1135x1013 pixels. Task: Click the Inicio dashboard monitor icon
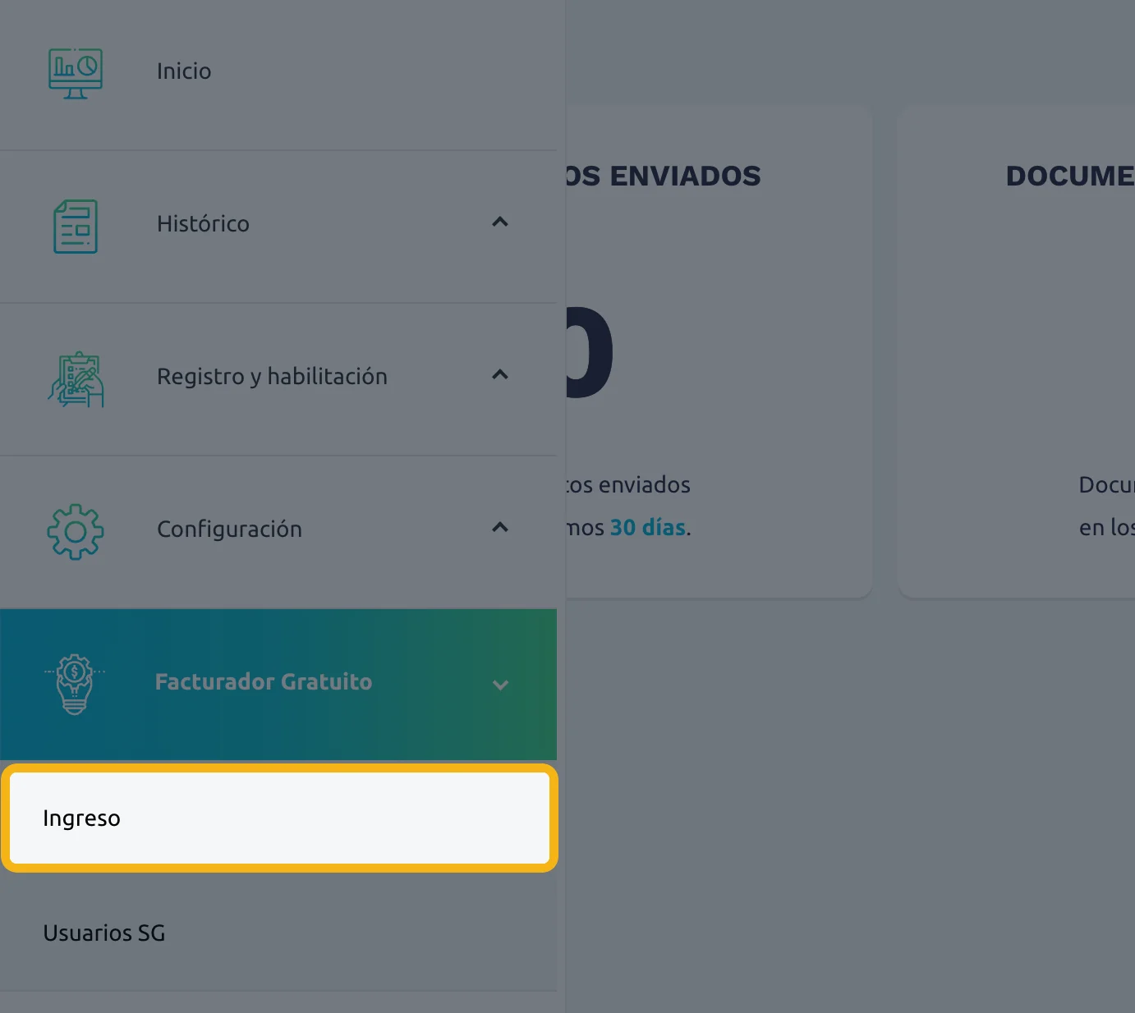[76, 74]
